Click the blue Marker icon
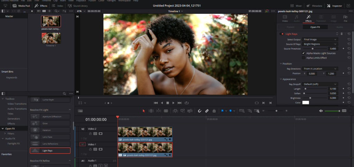 231,111
